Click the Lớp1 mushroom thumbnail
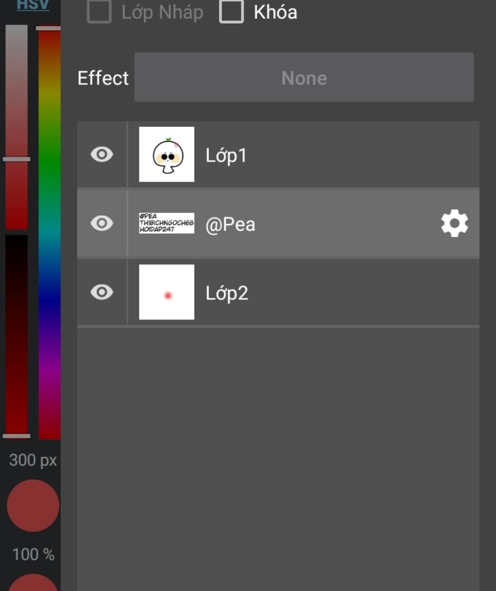Viewport: 496px width, 591px height. (167, 155)
